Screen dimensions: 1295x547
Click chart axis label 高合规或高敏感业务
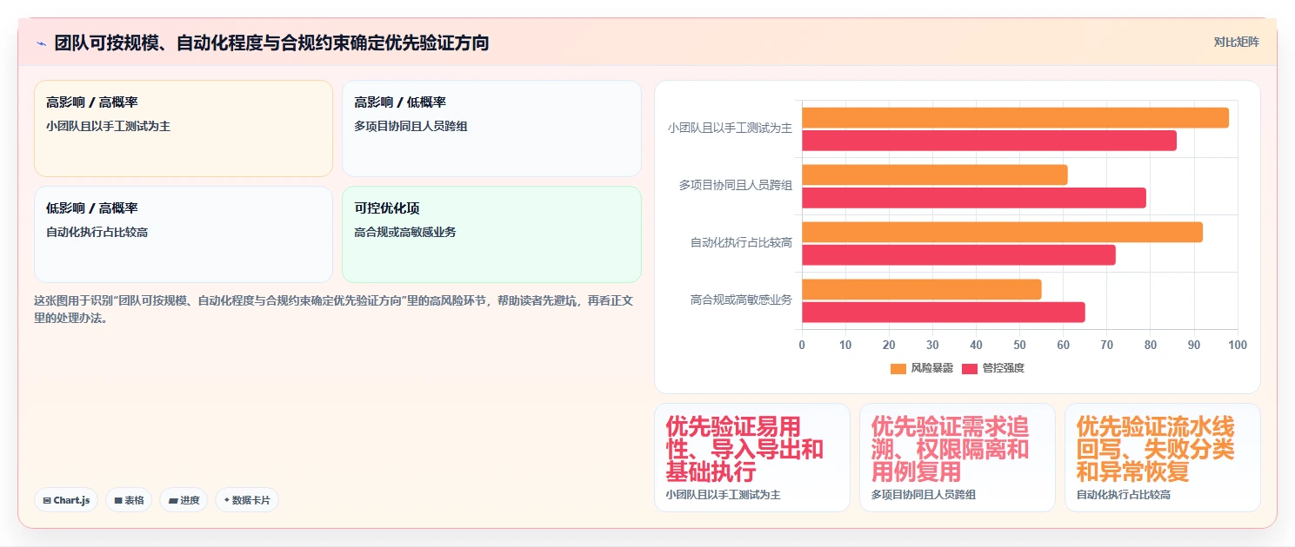(741, 300)
